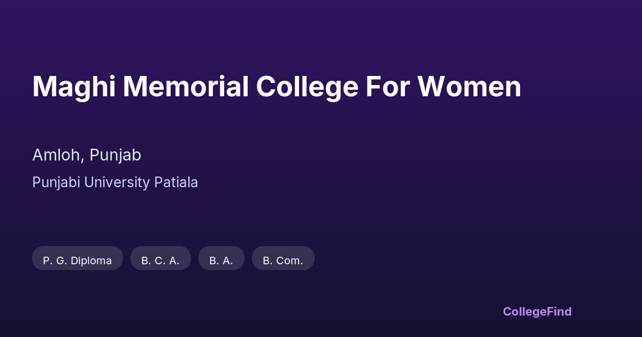Select the word University in the affiliation line

click(117, 182)
